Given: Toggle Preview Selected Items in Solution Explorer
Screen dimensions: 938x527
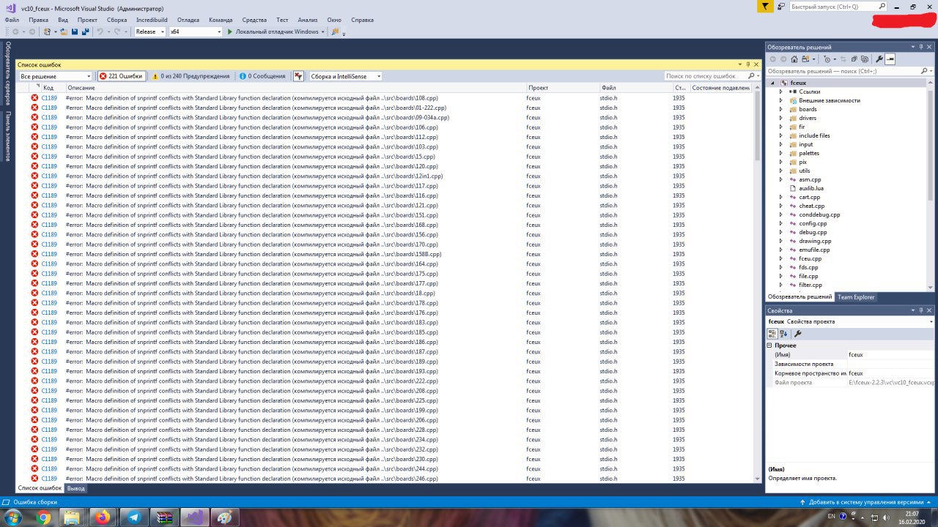Looking at the screenshot, I should 890,59.
